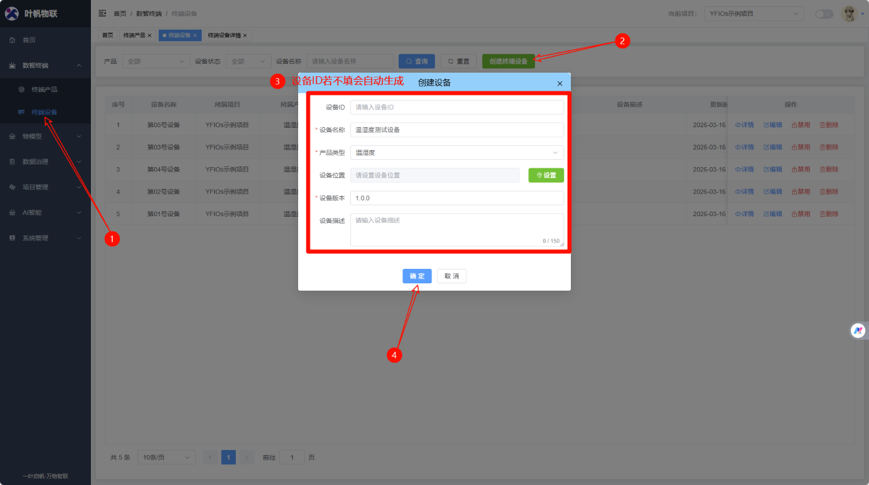Close the 终端产品 tab
Image resolution: width=869 pixels, height=485 pixels.
[x=149, y=36]
